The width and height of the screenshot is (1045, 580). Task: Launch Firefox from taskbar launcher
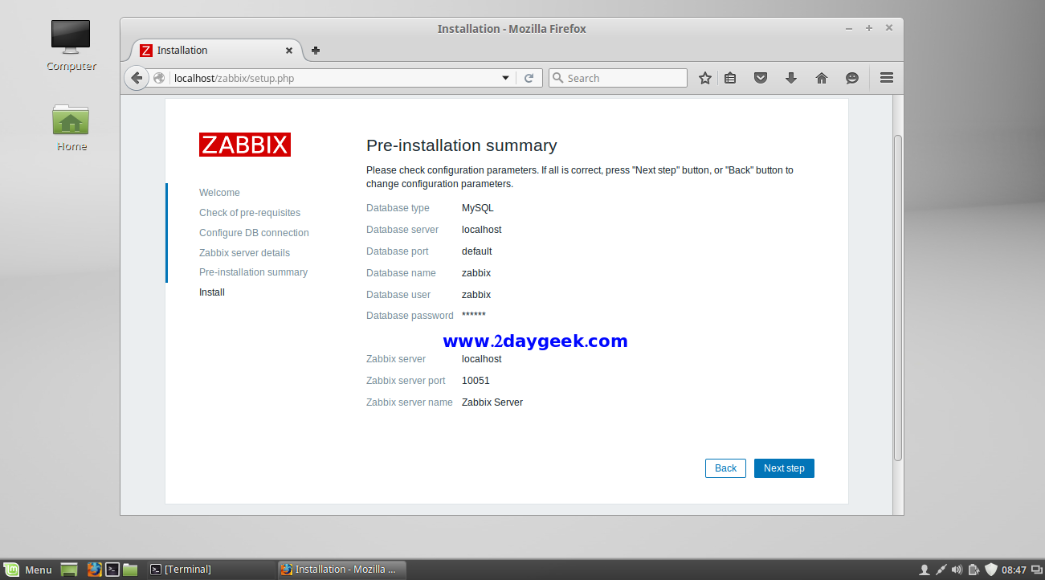click(94, 570)
